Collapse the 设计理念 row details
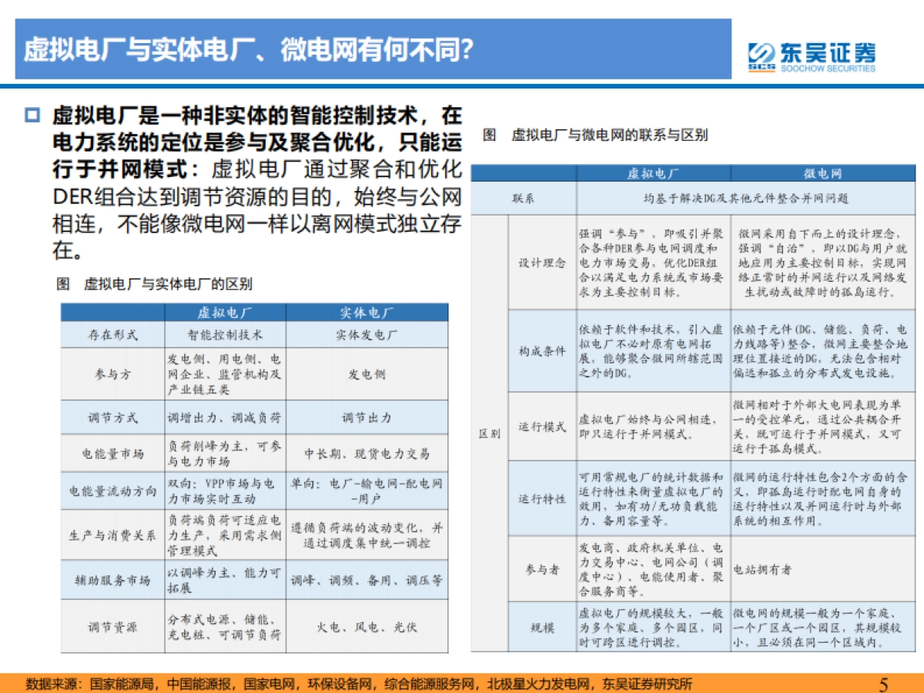Image resolution: width=924 pixels, height=693 pixels. (543, 262)
